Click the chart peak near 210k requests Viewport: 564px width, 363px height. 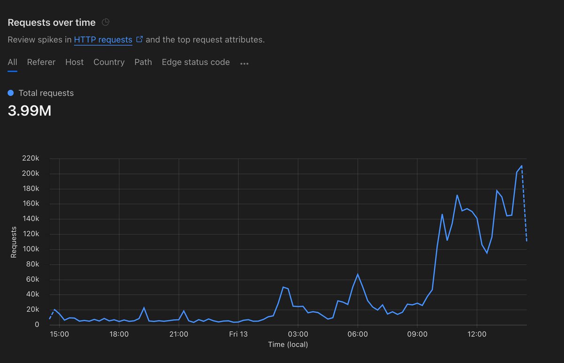pos(522,166)
